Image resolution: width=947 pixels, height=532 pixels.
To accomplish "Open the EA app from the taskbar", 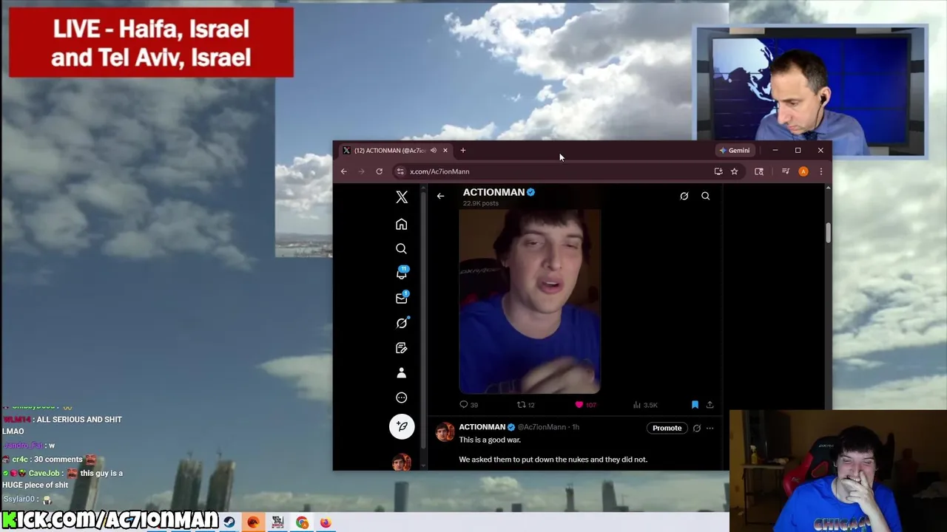I will coord(253,522).
